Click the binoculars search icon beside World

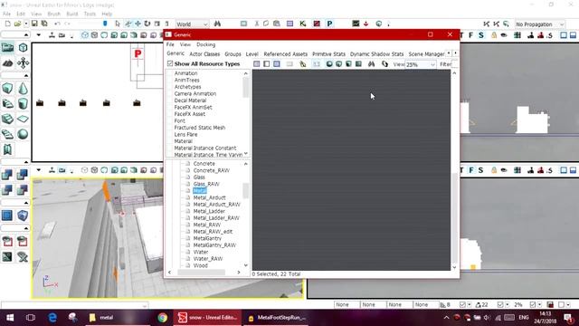[217, 24]
